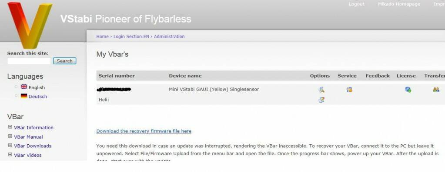Edit the Heli name notepad icon

[321, 100]
